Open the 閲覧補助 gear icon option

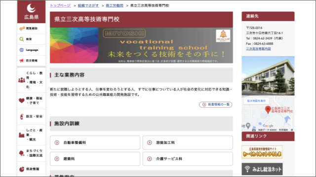(x=22, y=29)
